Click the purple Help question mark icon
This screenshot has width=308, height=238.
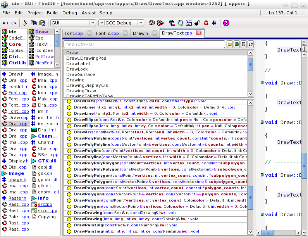point(226,23)
